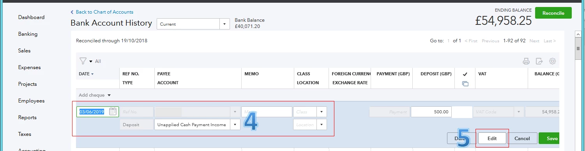
Task: Click the VAT column header
Action: click(482, 74)
